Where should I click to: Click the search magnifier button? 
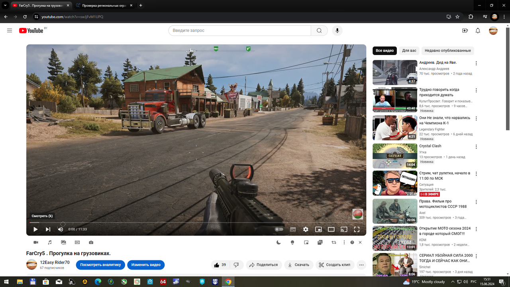click(x=319, y=30)
